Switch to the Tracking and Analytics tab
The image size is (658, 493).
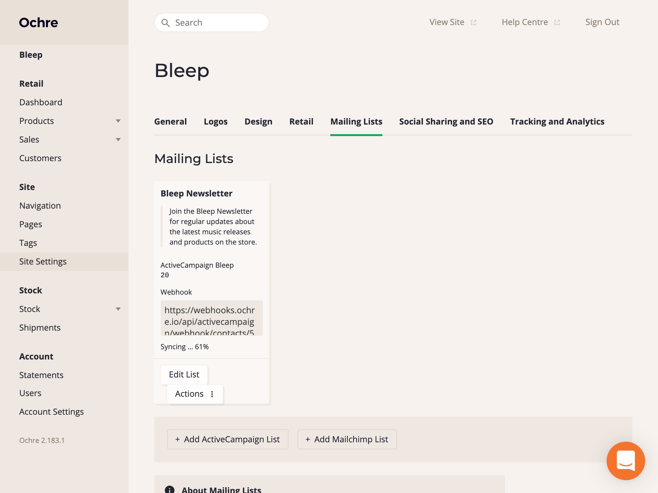pos(557,122)
